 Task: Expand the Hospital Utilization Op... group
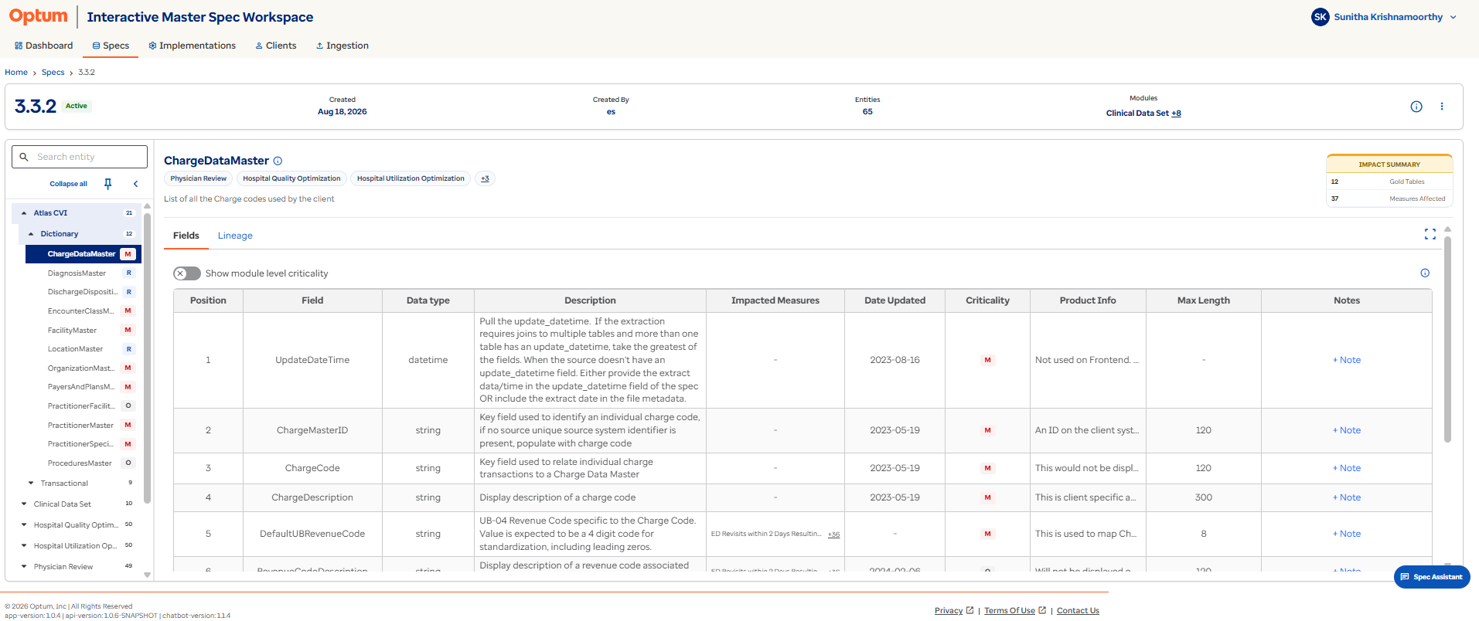(24, 546)
